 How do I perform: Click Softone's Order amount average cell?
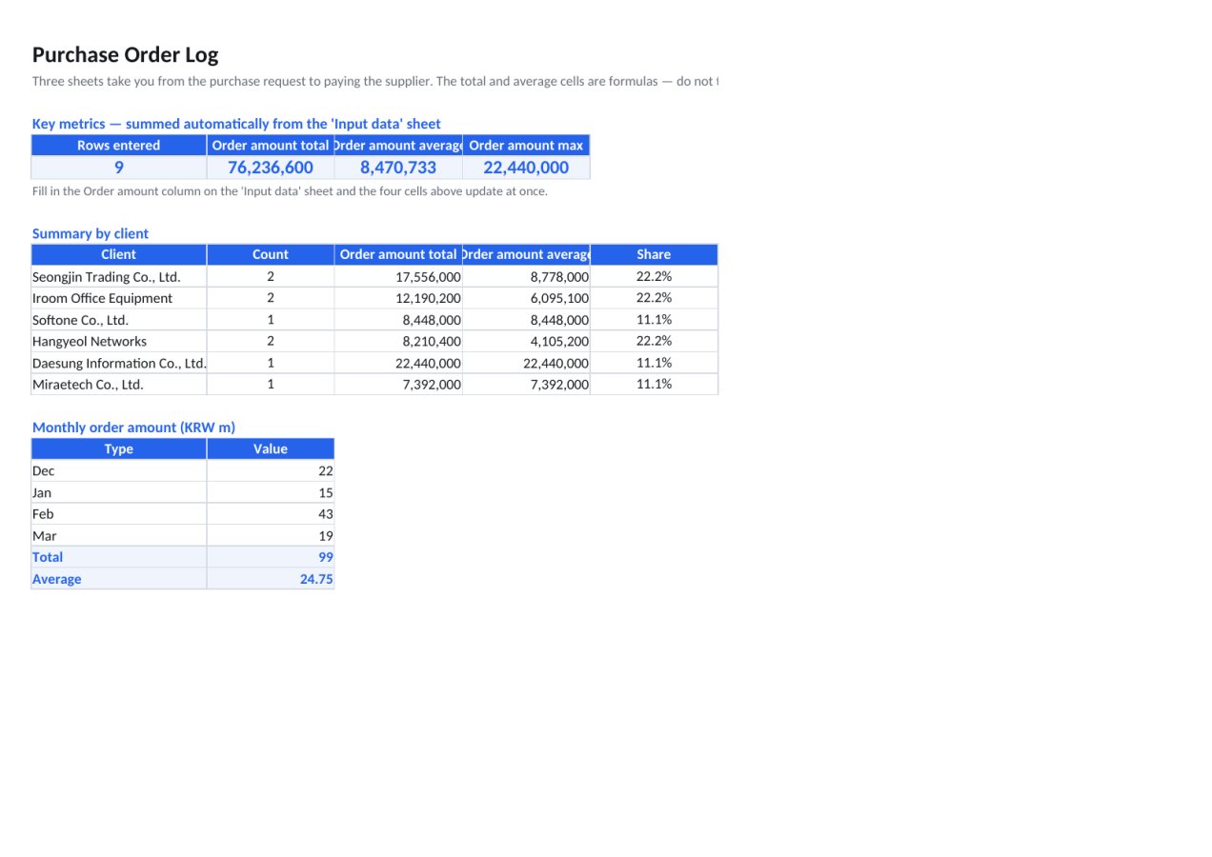click(526, 320)
